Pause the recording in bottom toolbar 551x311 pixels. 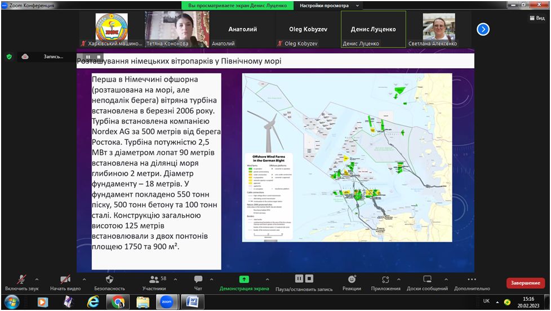pyautogui.click(x=299, y=279)
